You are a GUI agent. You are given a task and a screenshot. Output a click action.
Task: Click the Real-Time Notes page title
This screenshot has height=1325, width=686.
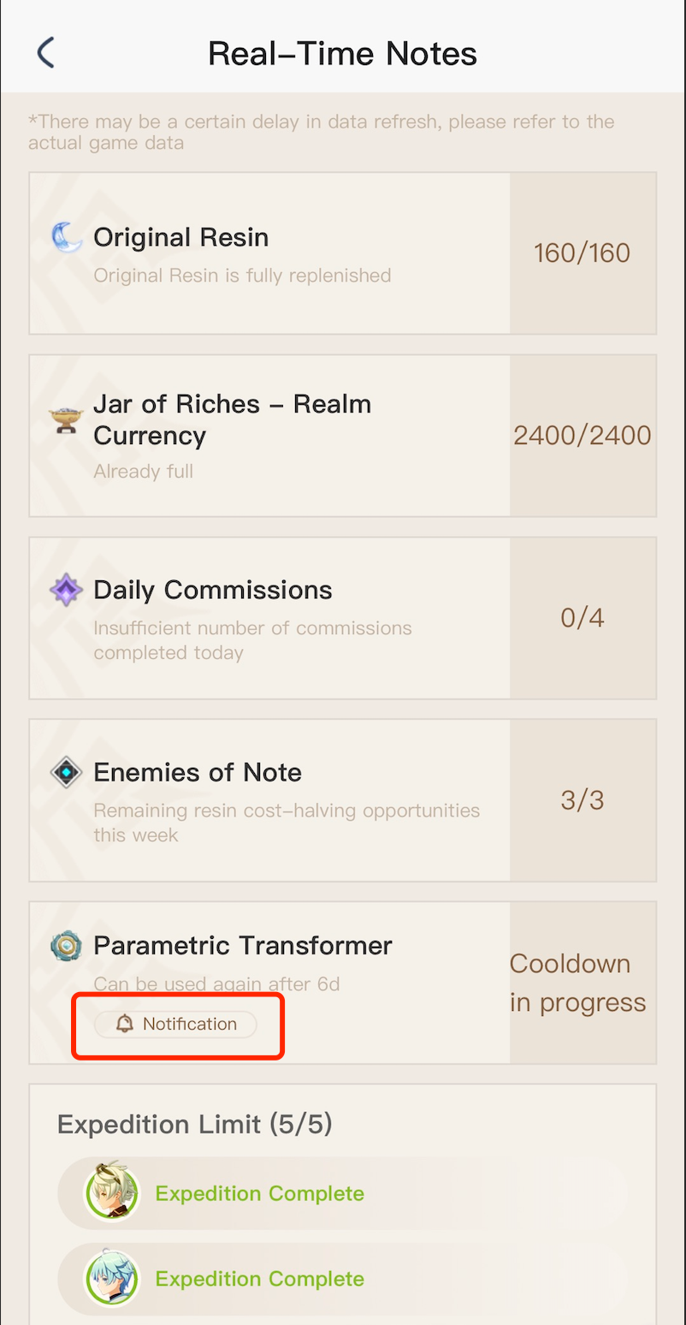(342, 53)
